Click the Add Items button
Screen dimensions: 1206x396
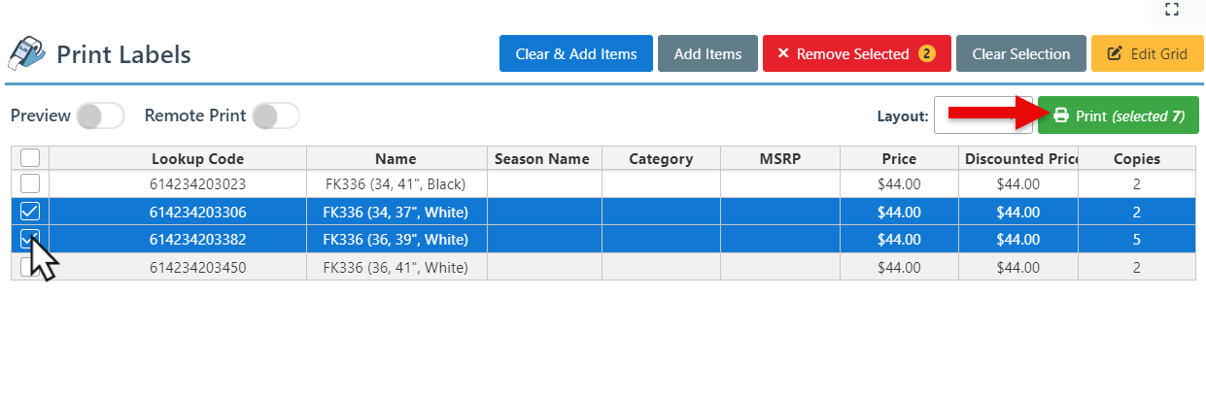coord(707,54)
